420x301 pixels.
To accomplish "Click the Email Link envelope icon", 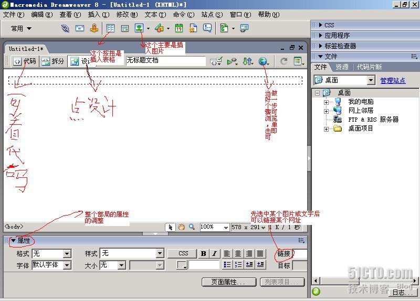I will [80, 28].
